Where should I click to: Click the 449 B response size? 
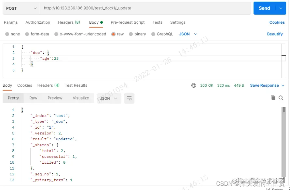(x=239, y=85)
